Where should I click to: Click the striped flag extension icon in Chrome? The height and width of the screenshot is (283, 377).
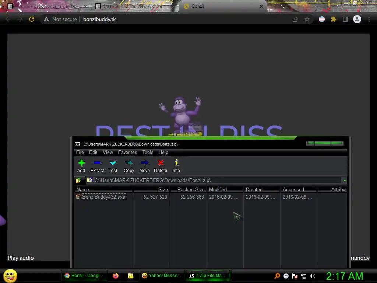[322, 19]
